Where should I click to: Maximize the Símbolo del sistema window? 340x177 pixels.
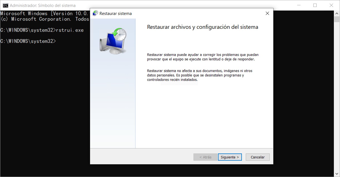click(315, 5)
